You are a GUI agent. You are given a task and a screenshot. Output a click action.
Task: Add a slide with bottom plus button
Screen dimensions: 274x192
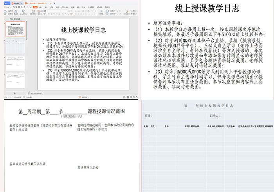point(15,93)
